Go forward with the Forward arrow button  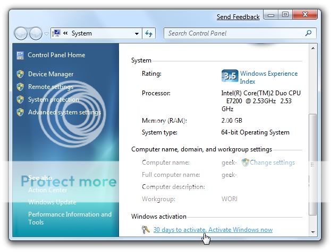(36, 33)
